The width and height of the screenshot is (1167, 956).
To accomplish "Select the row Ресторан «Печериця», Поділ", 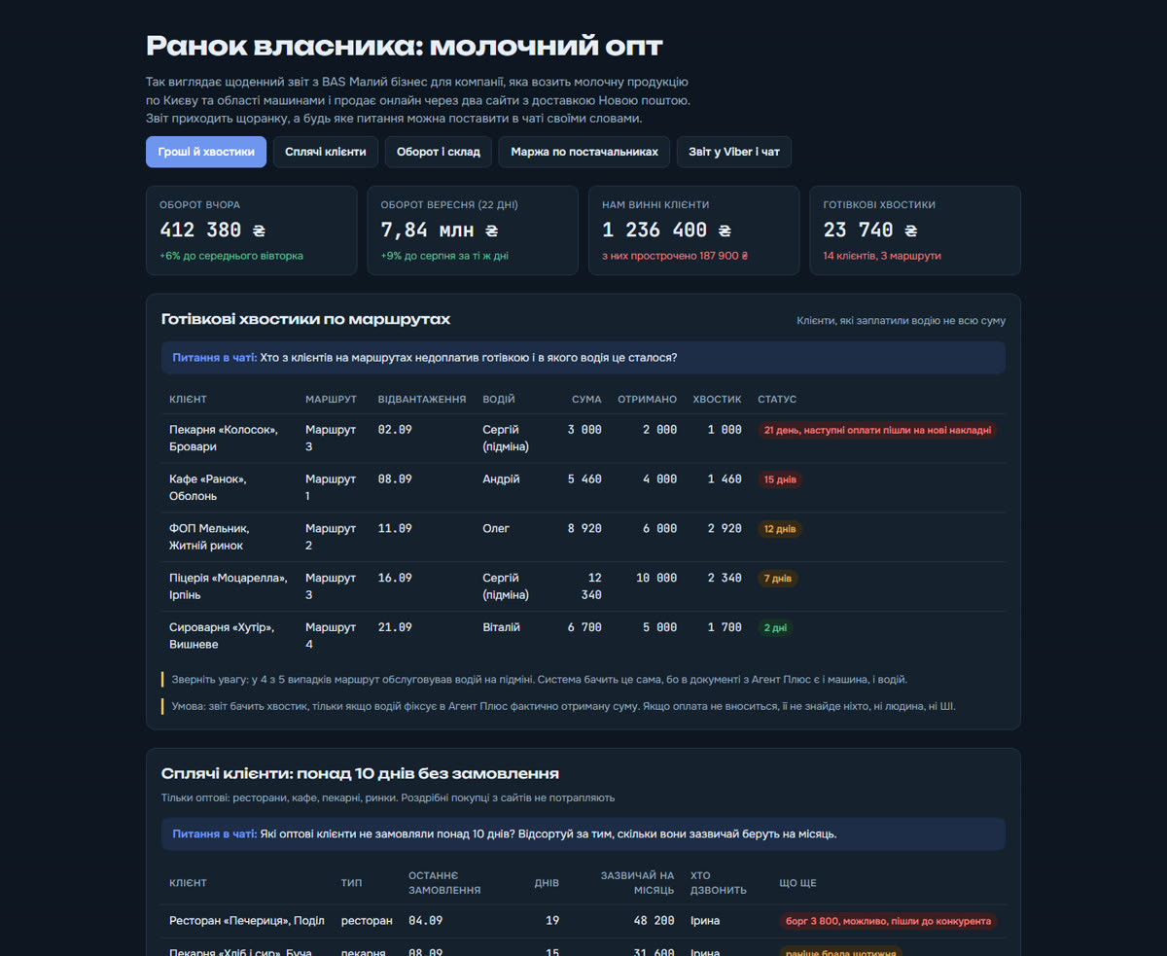I will (x=583, y=921).
